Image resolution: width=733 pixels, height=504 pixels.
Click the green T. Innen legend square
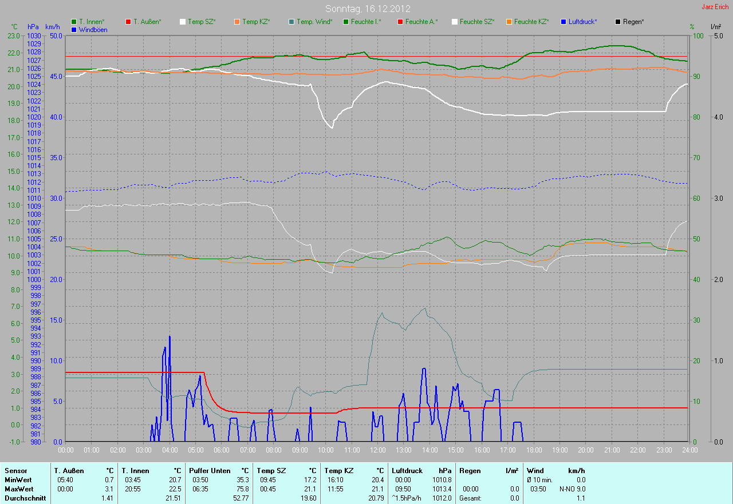(74, 22)
